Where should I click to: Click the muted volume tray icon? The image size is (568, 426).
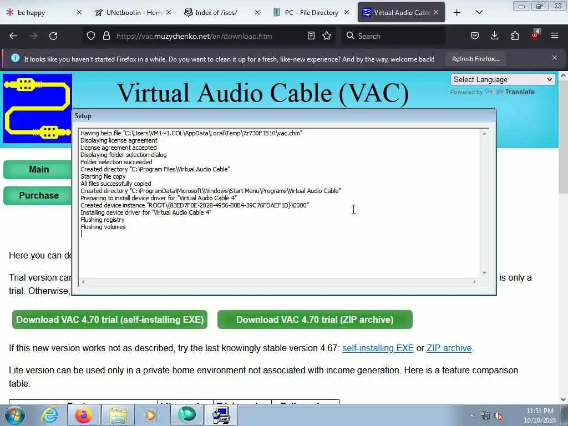point(499,416)
